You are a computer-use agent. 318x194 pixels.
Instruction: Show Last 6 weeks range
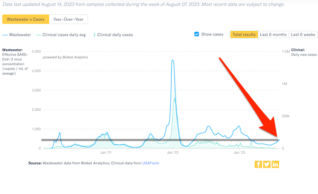(303, 34)
